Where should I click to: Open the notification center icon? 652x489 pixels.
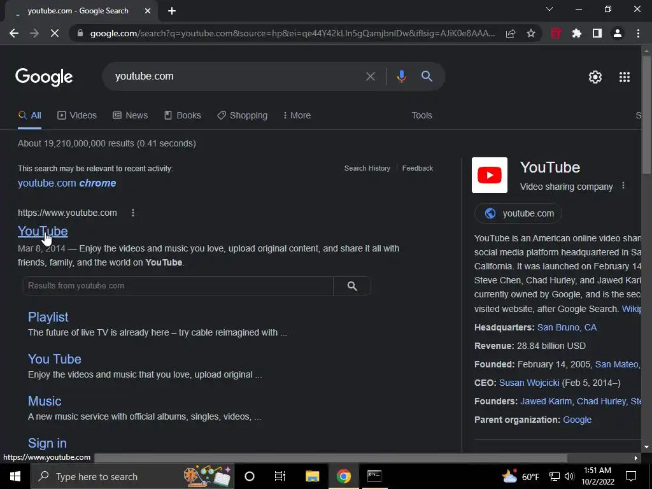(x=631, y=476)
